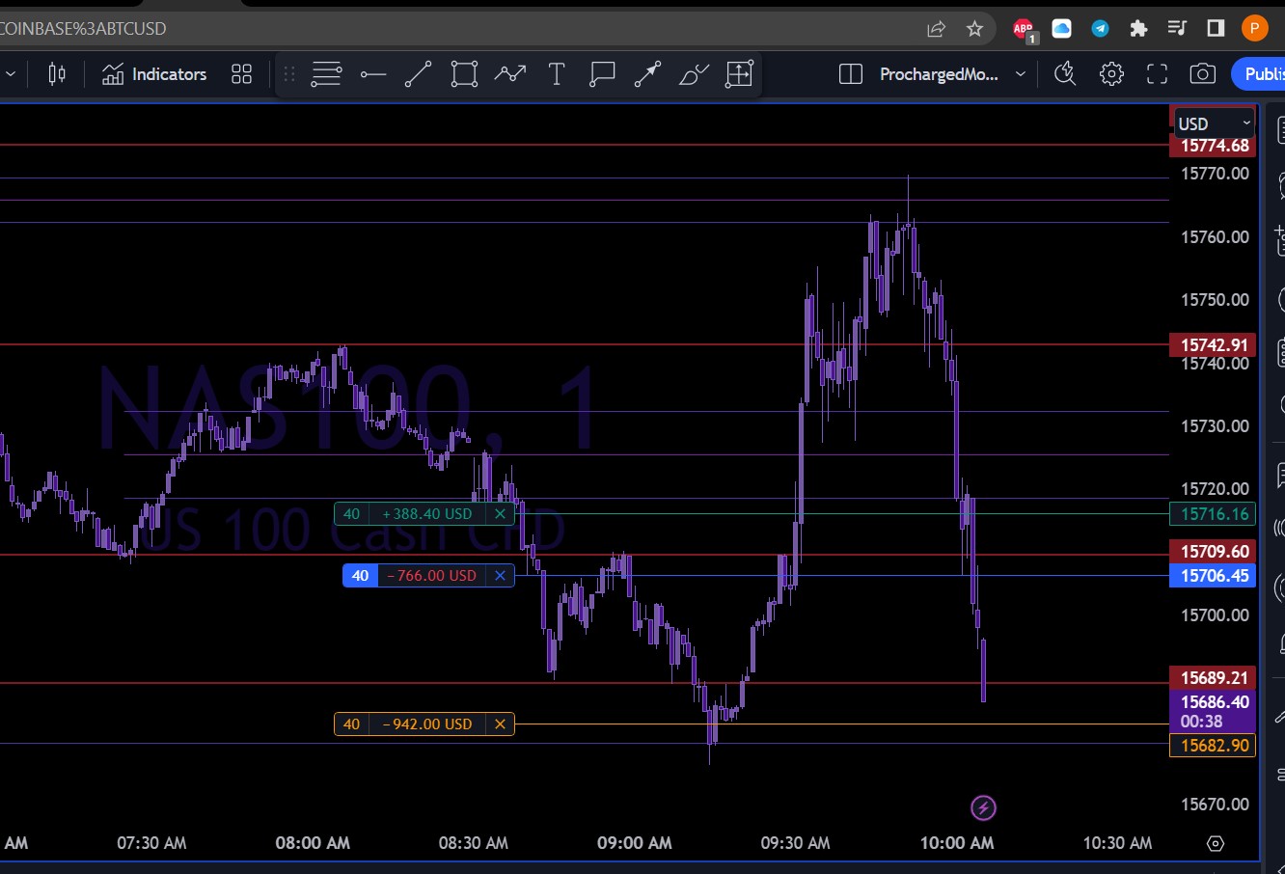Click the browser address bar URL
This screenshot has height=874, width=1285.
pyautogui.click(x=84, y=29)
